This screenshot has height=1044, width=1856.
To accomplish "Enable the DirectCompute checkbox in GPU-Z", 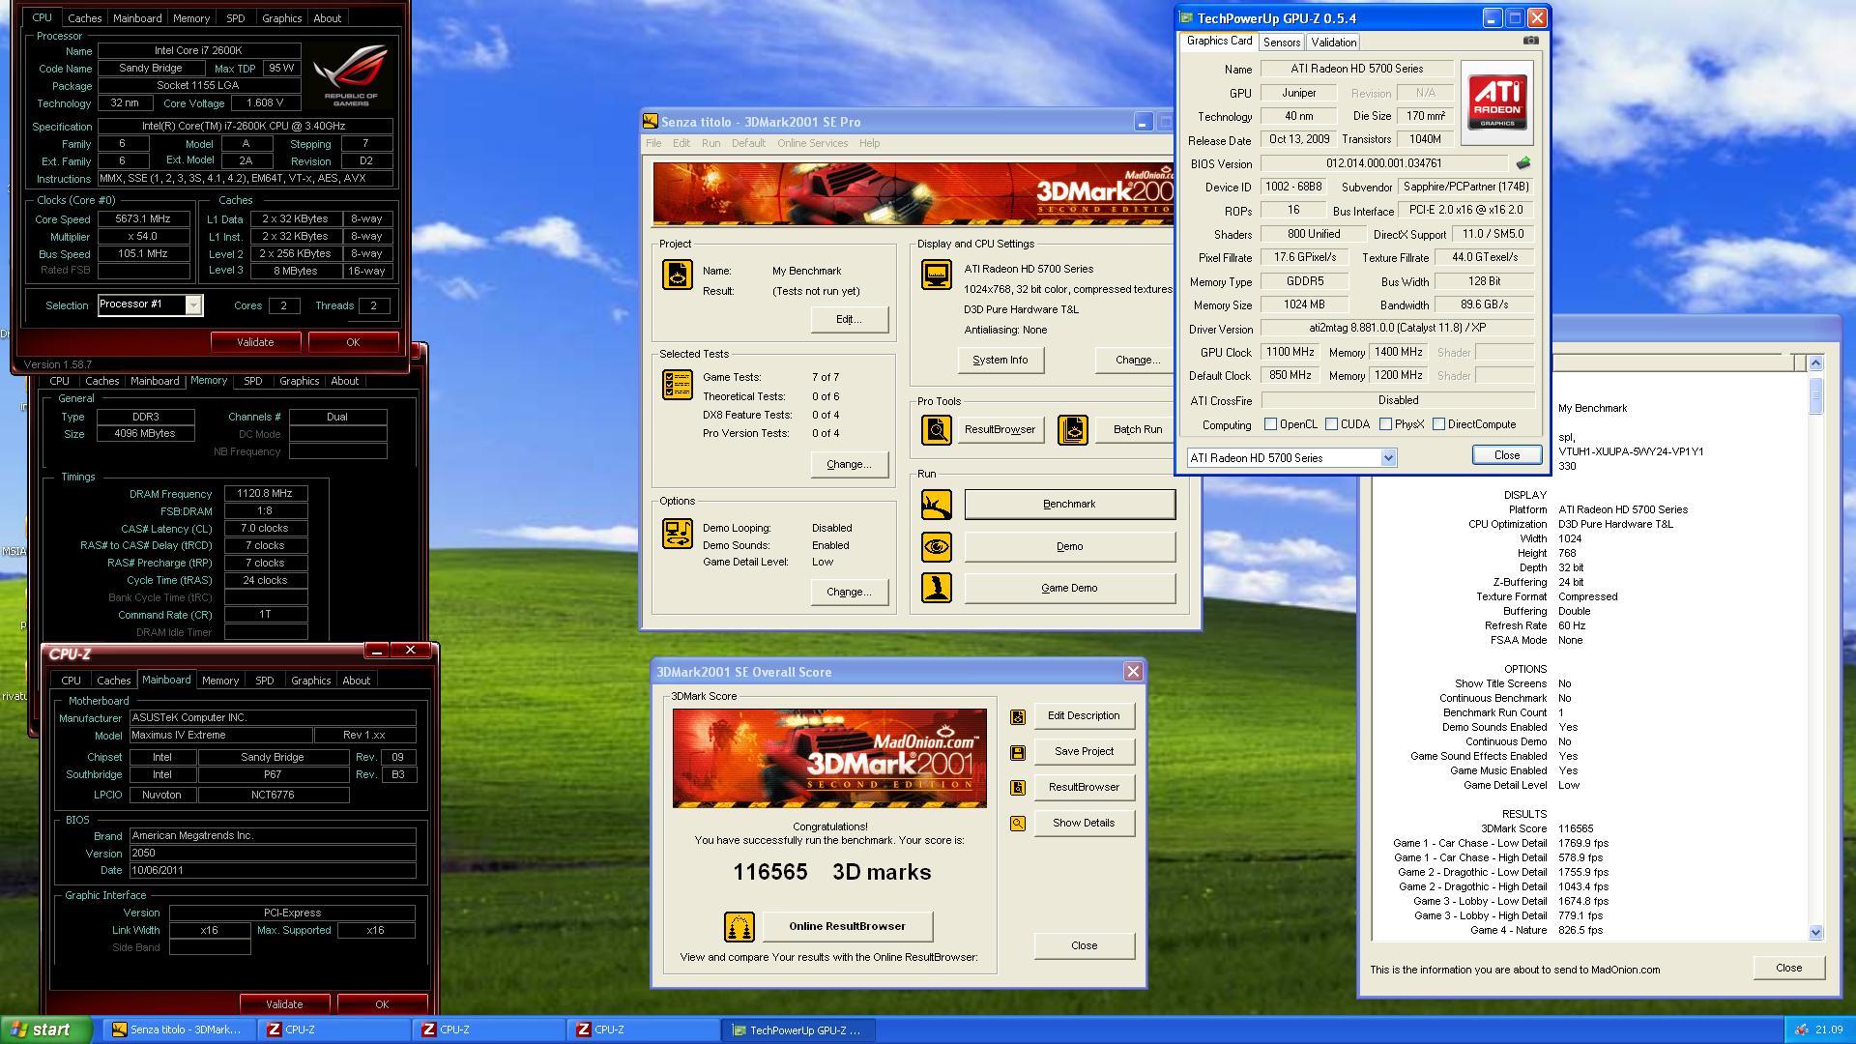I will point(1438,424).
